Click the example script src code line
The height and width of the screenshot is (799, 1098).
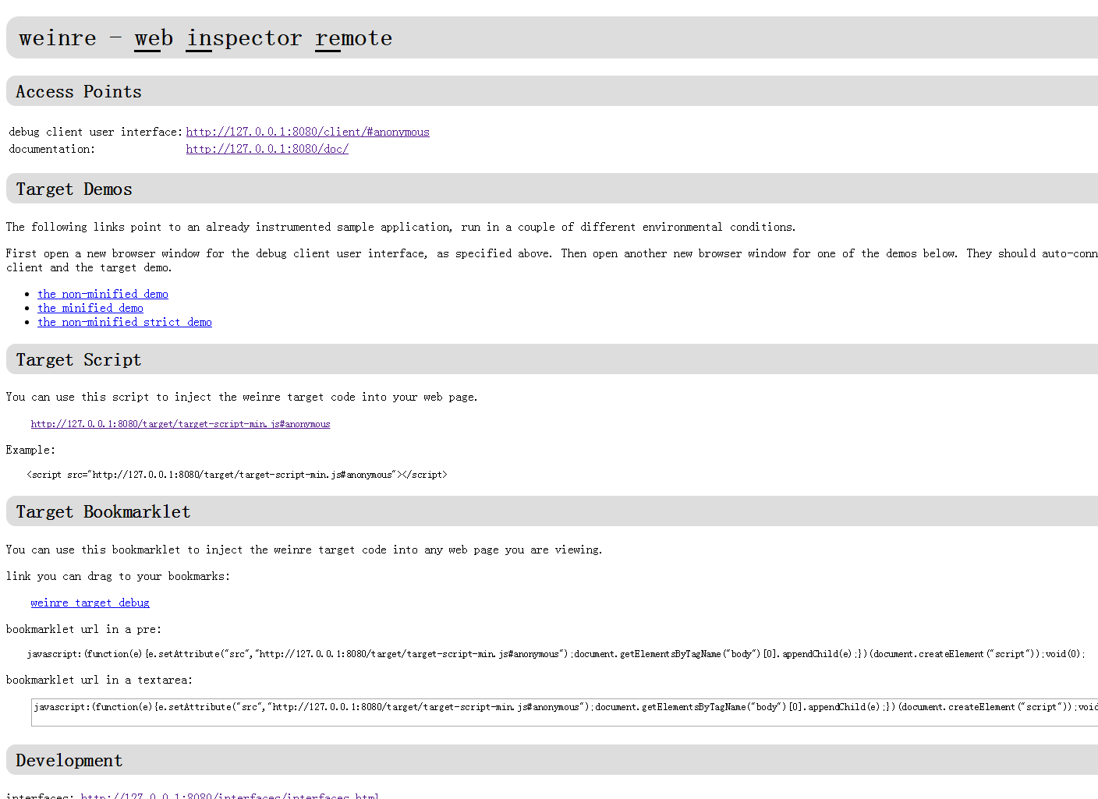pos(237,475)
